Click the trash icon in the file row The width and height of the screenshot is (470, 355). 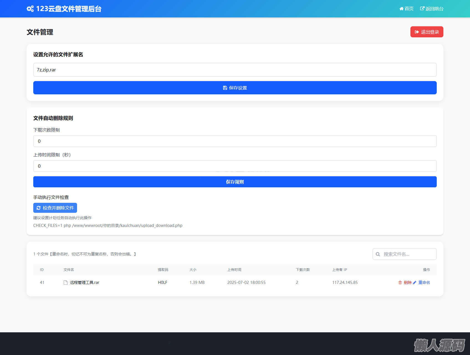pyautogui.click(x=400, y=283)
